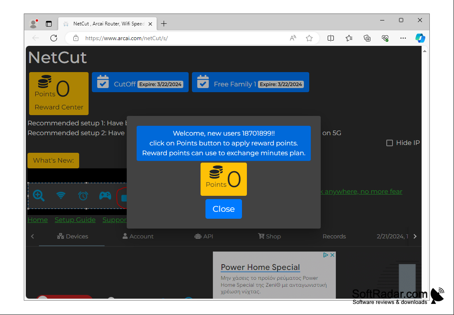The height and width of the screenshot is (315, 454).
Task: Add this page to favorites star
Action: pyautogui.click(x=309, y=38)
